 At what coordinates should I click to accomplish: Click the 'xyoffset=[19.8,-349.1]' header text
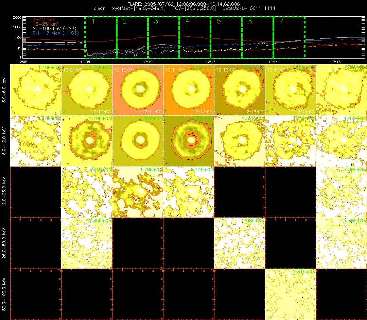click(x=139, y=9)
